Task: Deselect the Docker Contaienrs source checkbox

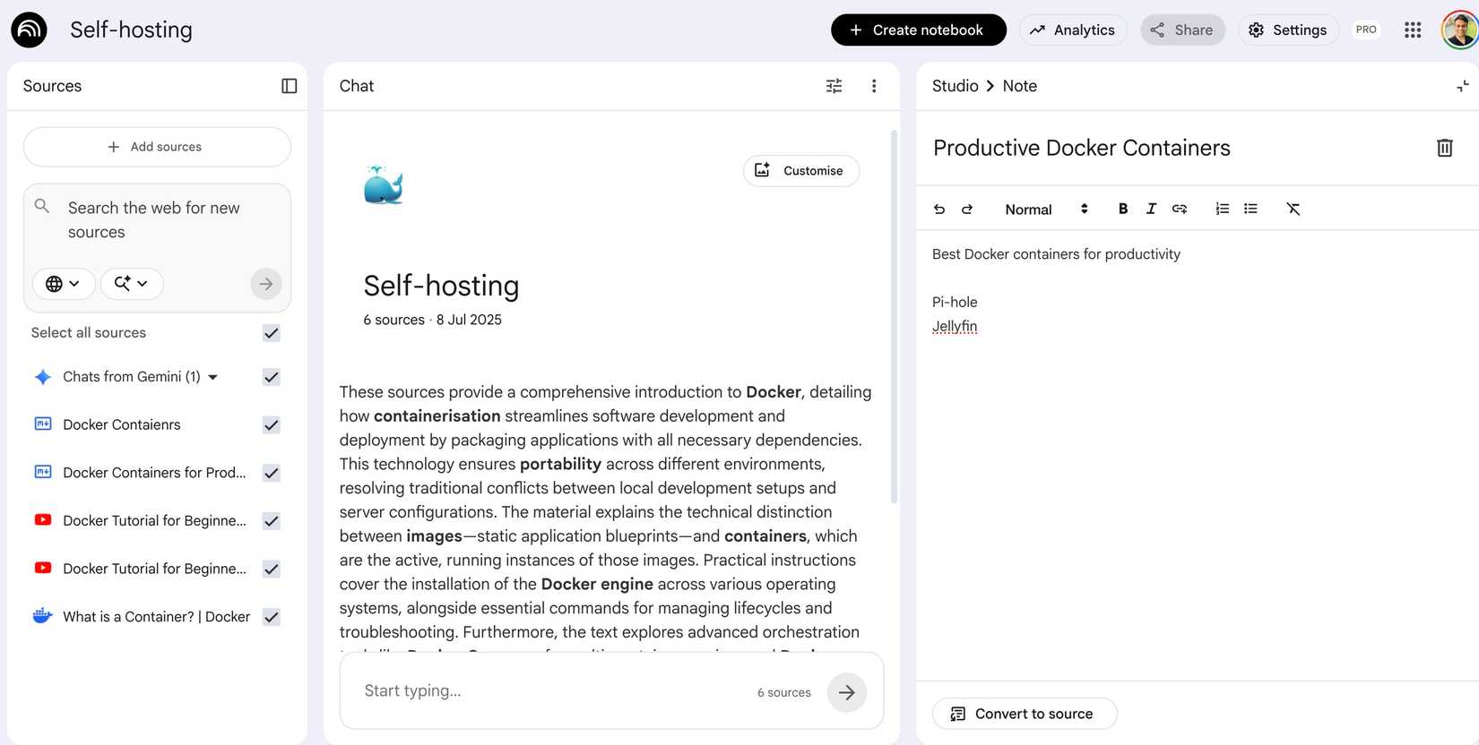Action: [x=272, y=425]
